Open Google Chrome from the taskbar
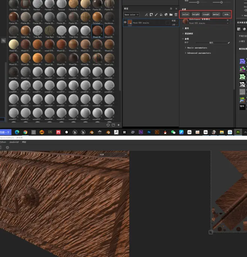The height and width of the screenshot is (257, 247). click(x=25, y=132)
